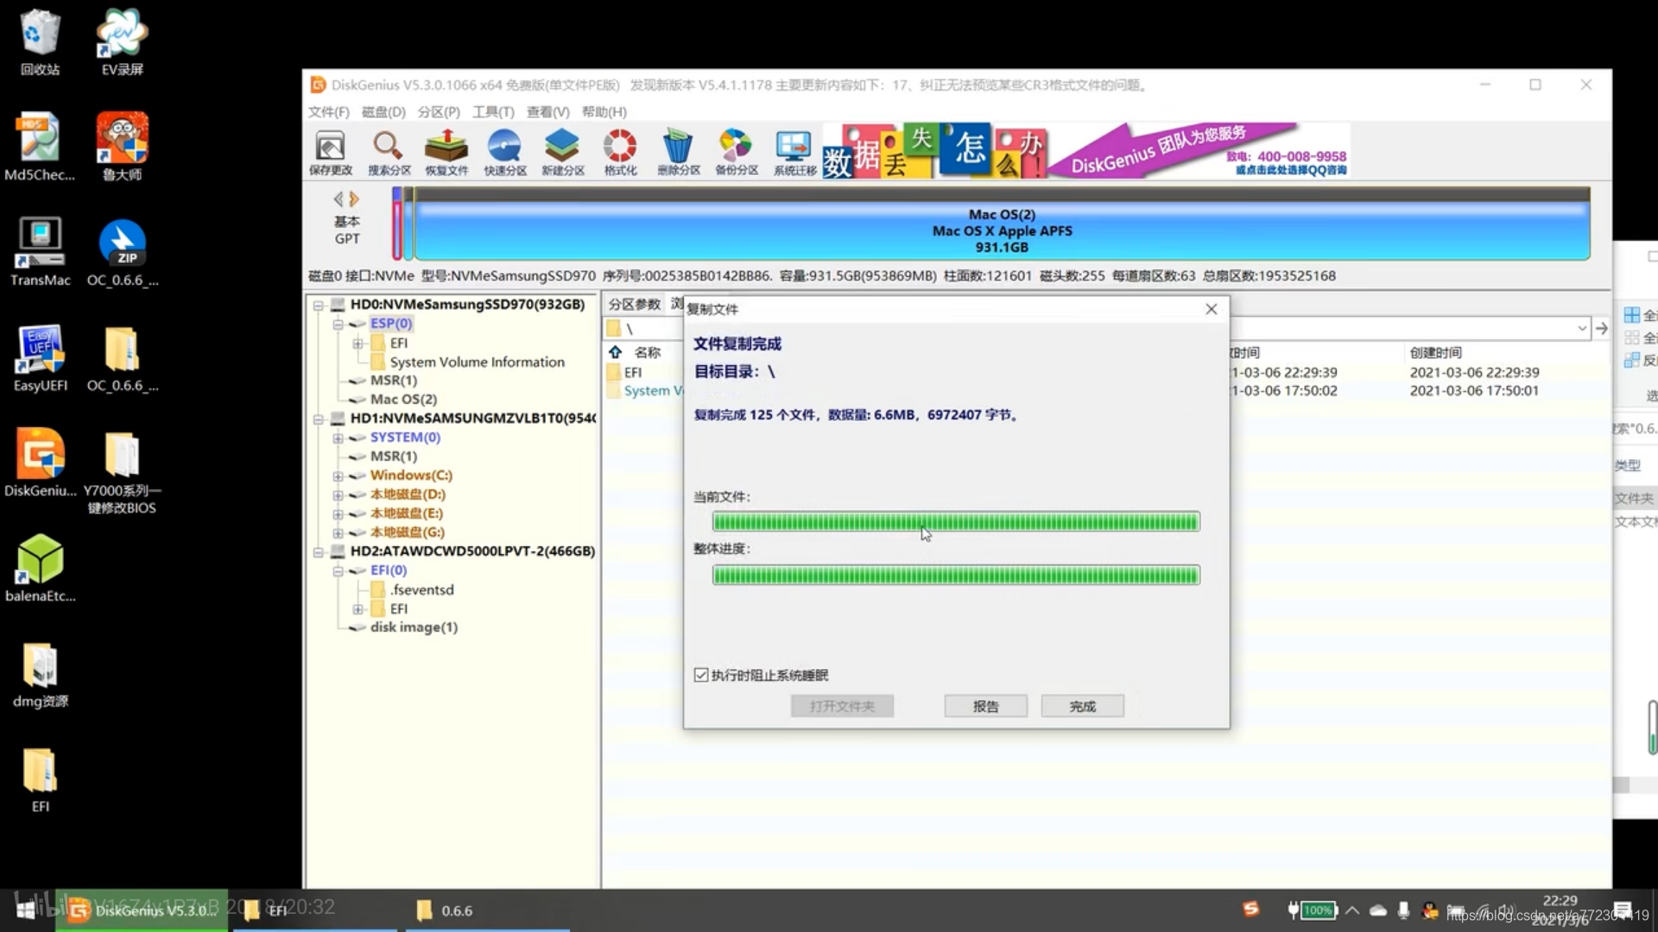The image size is (1658, 932).
Task: Open Md5Checker desktop icon
Action: click(40, 148)
